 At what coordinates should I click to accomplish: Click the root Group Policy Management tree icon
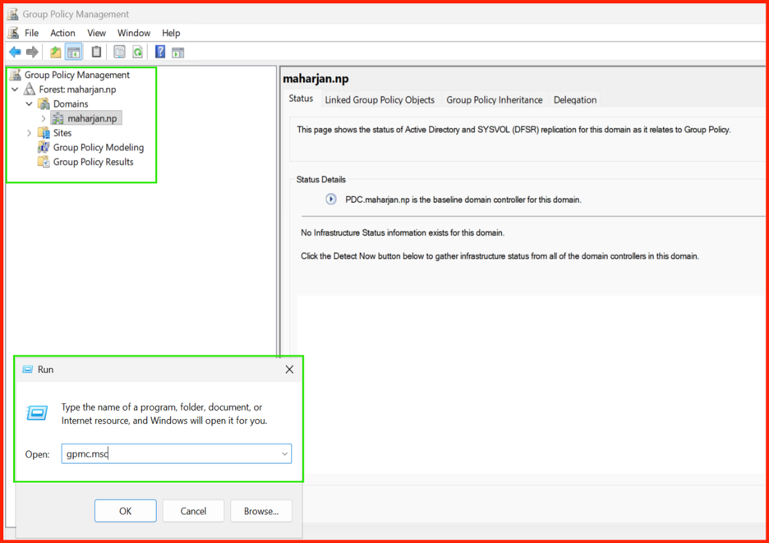click(x=16, y=75)
